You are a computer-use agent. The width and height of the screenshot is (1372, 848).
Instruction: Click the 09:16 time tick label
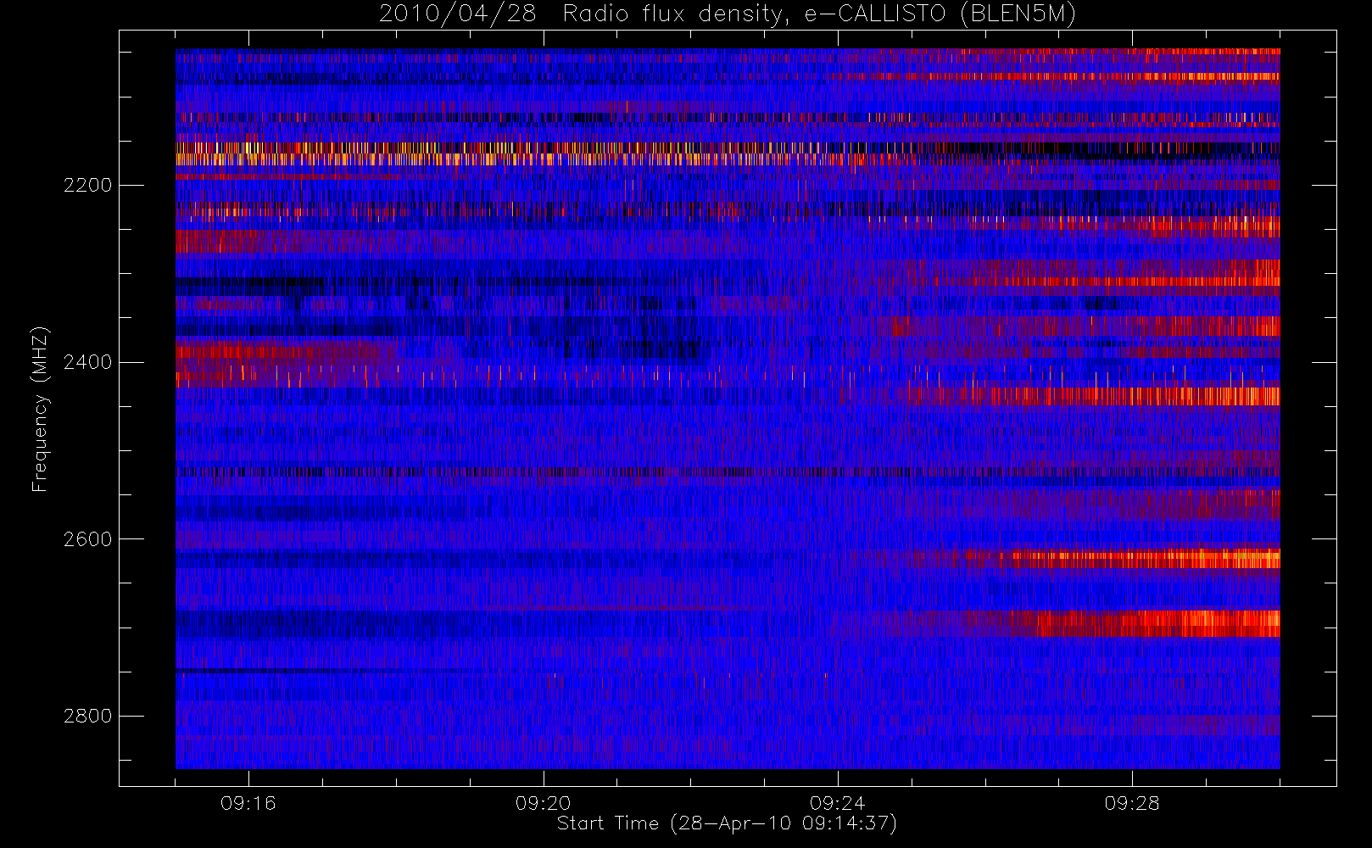coord(248,803)
